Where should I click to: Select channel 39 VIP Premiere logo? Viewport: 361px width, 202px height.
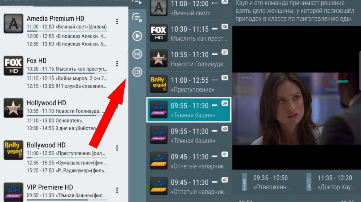158,110
